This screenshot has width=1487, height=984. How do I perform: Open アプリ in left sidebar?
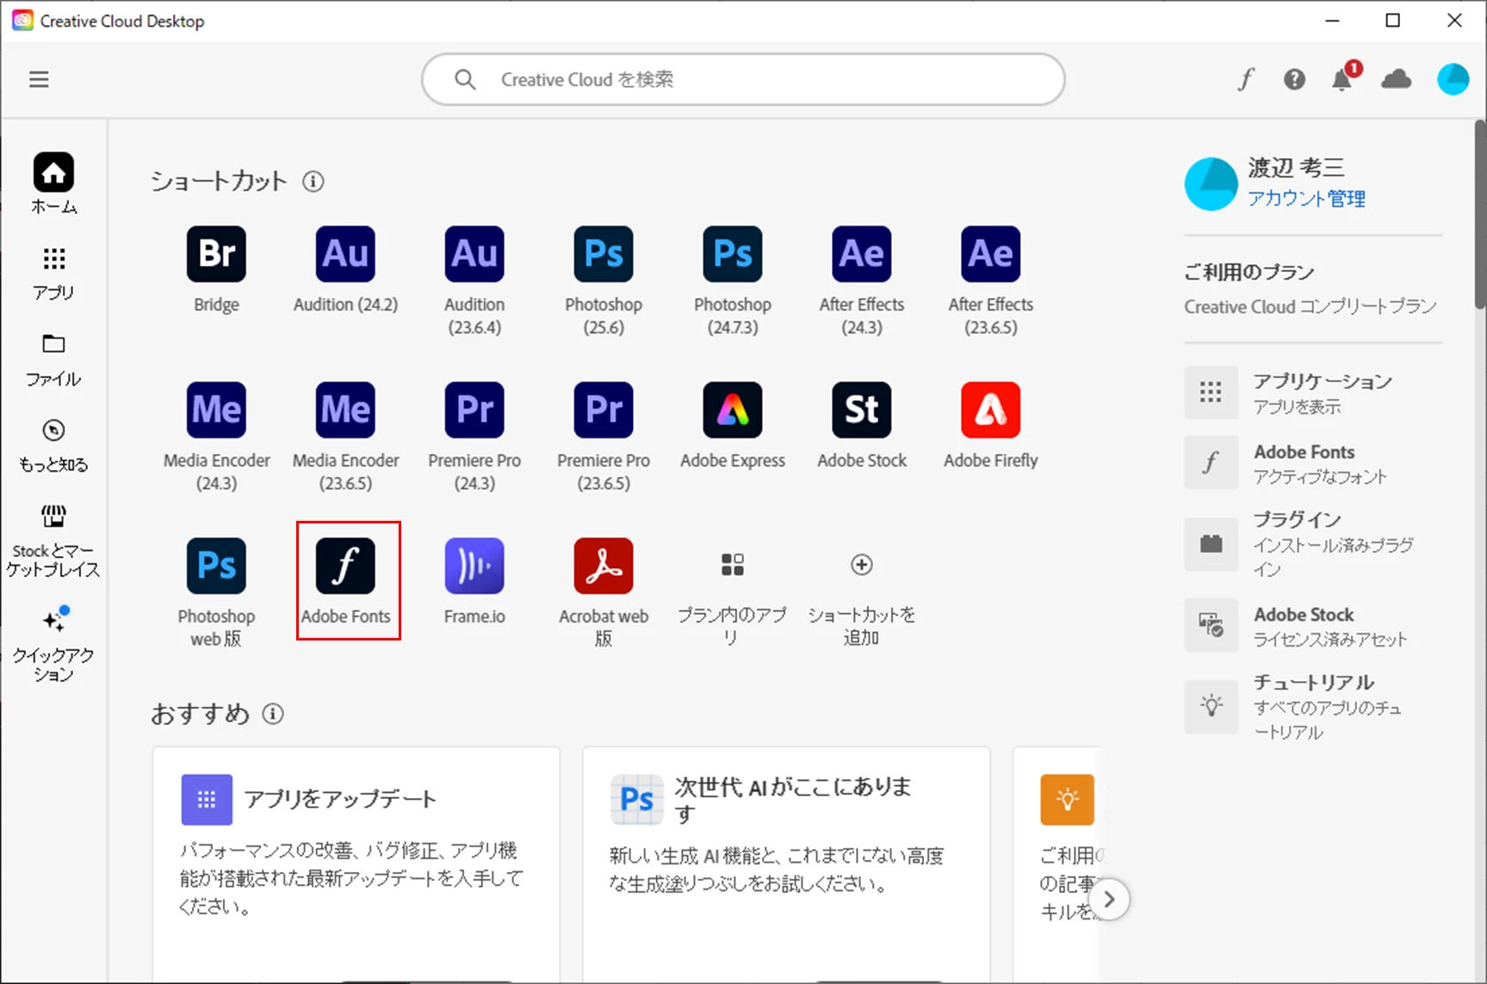tap(53, 274)
